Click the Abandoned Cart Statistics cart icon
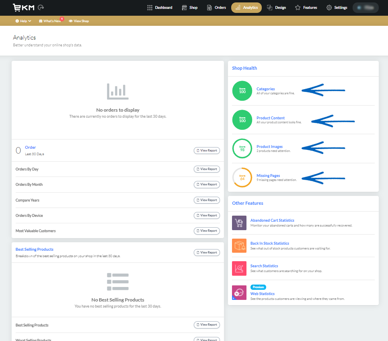 (x=239, y=222)
